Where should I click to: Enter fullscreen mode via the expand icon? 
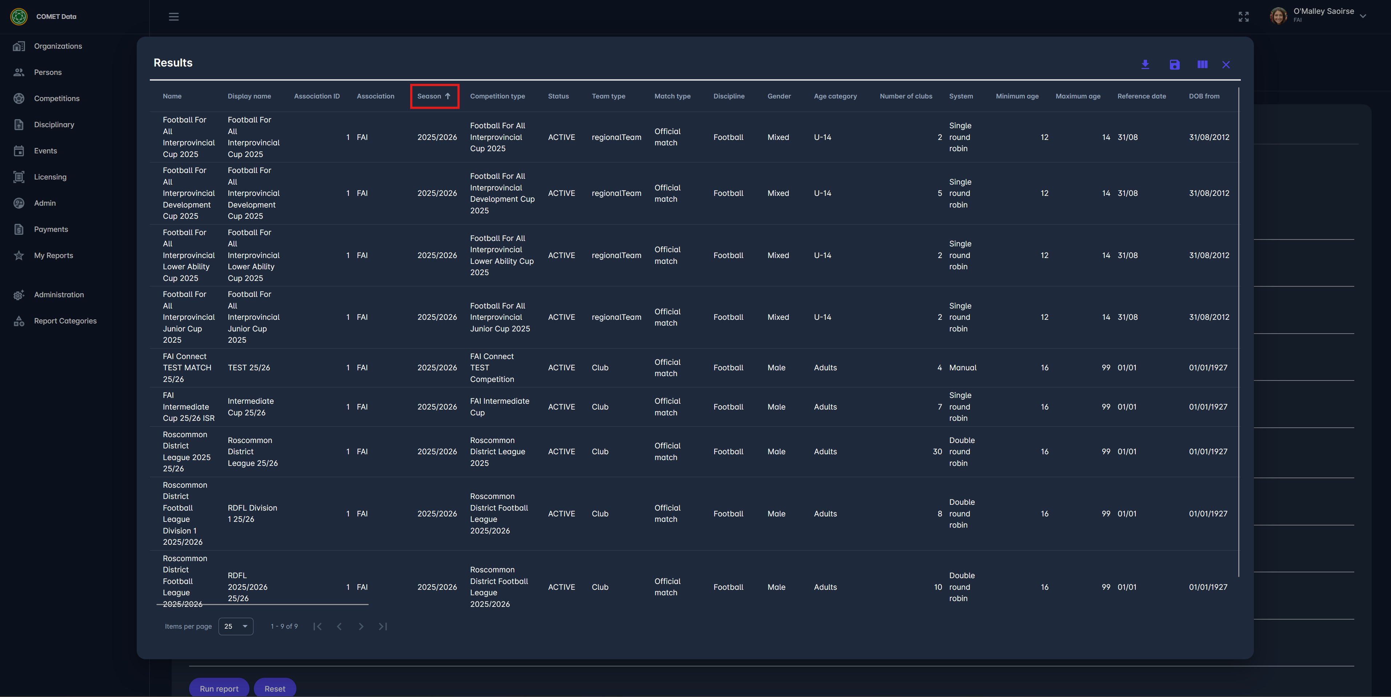tap(1244, 17)
